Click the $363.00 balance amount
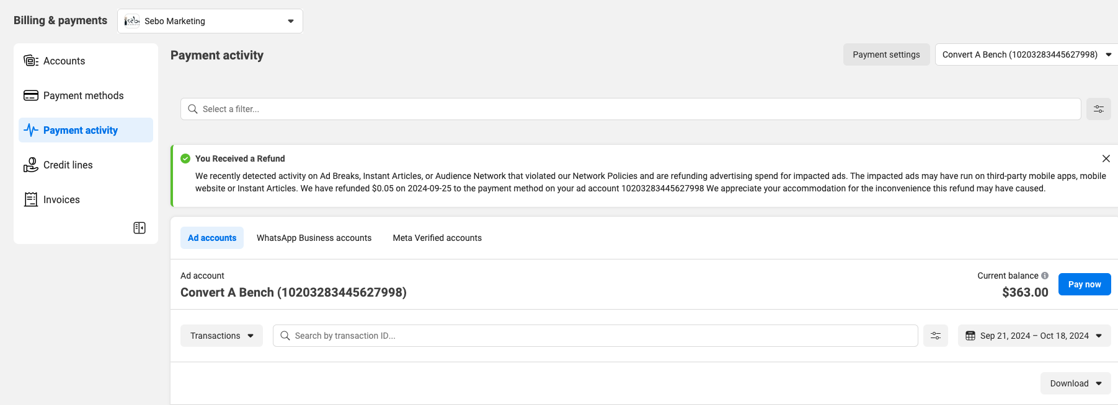1118x405 pixels. click(1025, 292)
